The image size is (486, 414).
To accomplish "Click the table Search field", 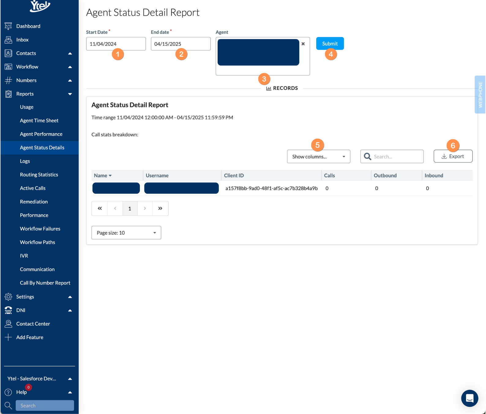I will 392,156.
